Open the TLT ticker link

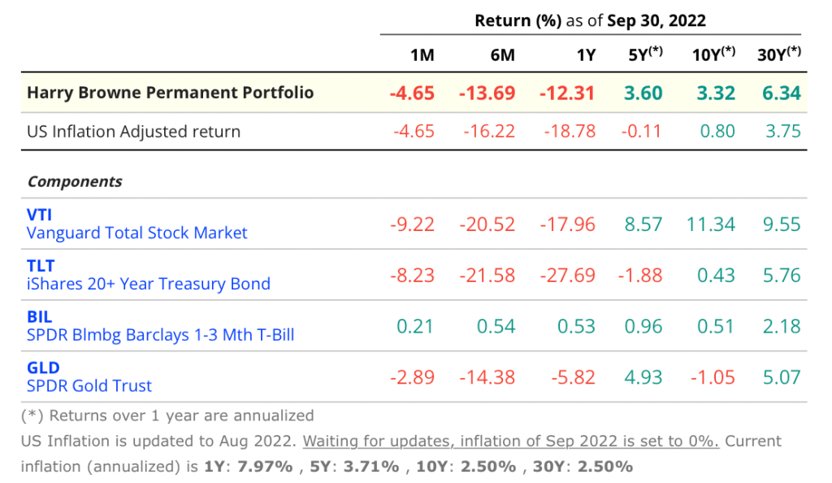40,267
